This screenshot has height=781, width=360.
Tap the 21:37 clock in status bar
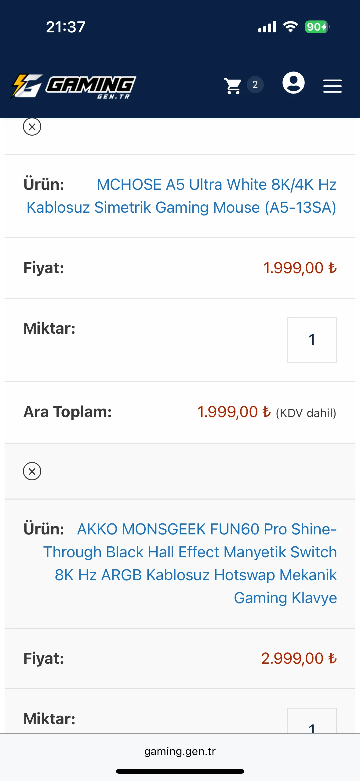66,27
